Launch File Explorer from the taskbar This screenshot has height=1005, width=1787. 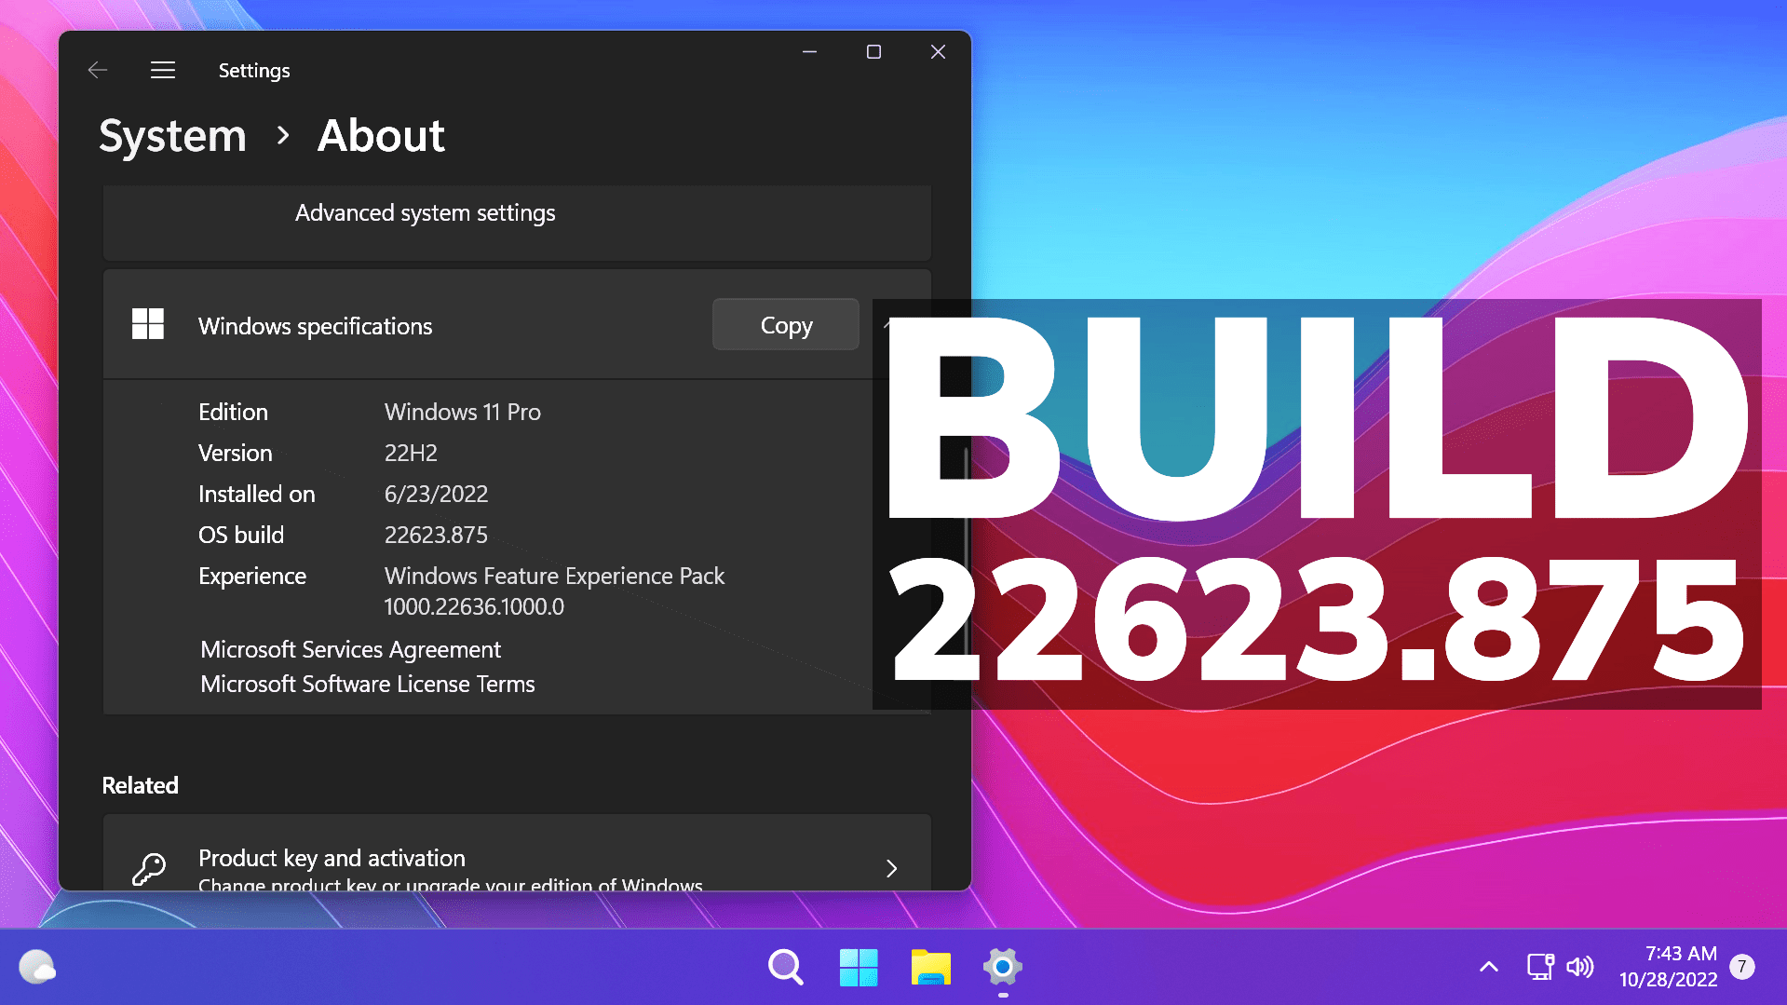(931, 967)
